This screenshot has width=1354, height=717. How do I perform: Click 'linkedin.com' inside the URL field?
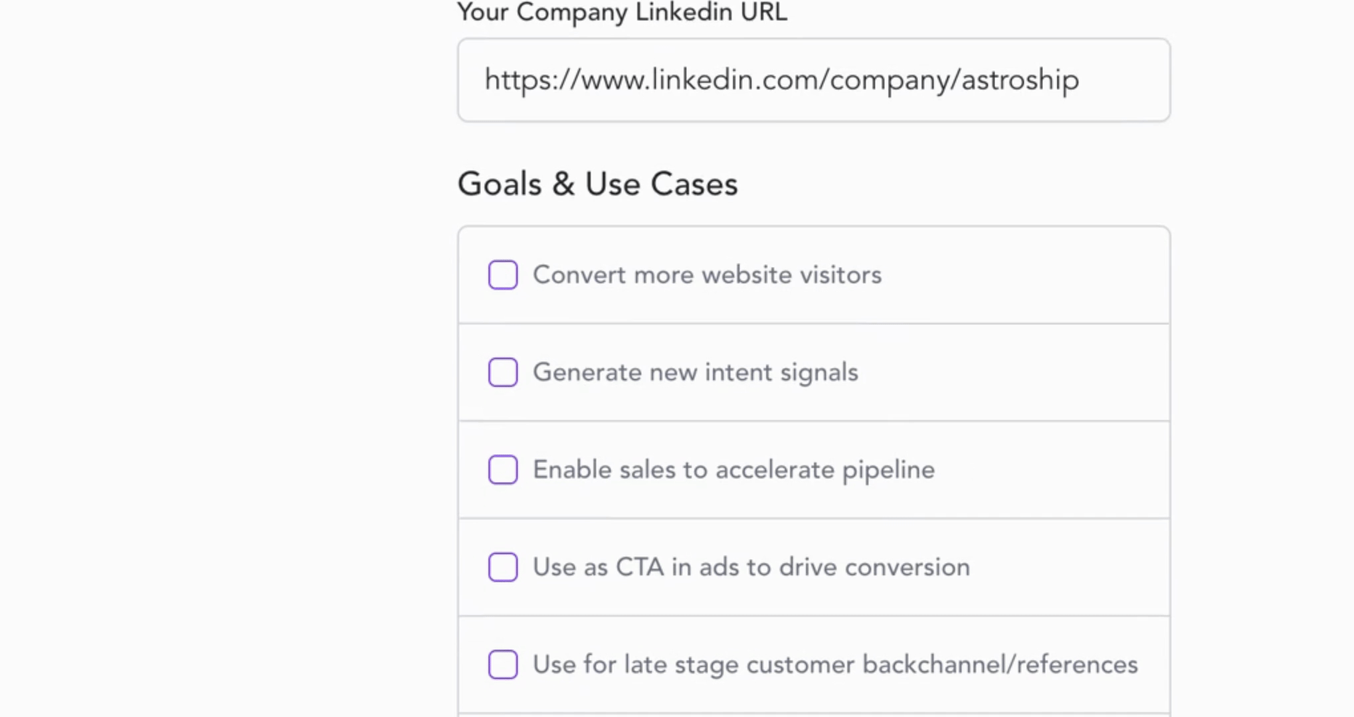(x=735, y=80)
